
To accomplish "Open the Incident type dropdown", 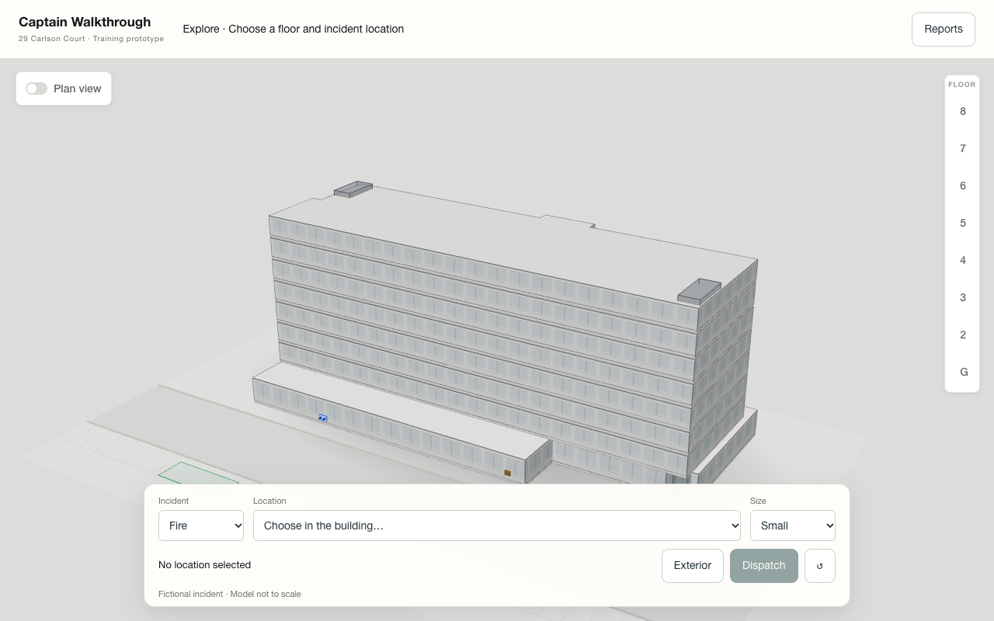I will [201, 526].
